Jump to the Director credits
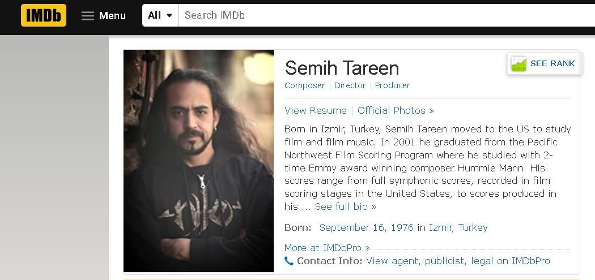 tap(350, 85)
